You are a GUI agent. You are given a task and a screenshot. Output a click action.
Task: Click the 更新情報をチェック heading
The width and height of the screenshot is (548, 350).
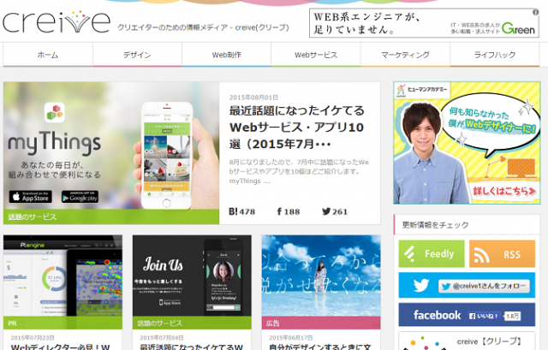pos(435,225)
